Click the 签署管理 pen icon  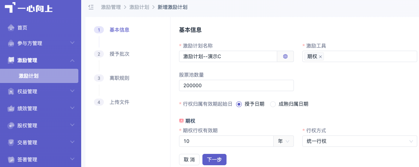[11, 160]
